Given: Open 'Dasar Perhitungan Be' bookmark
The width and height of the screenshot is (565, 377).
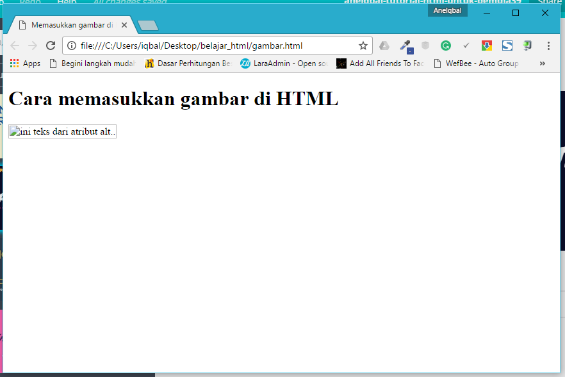Looking at the screenshot, I should (x=188, y=63).
